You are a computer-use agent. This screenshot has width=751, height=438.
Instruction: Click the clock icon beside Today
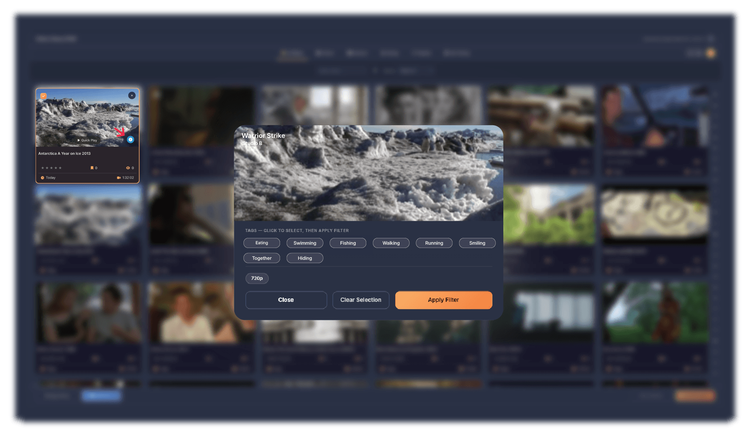(42, 178)
